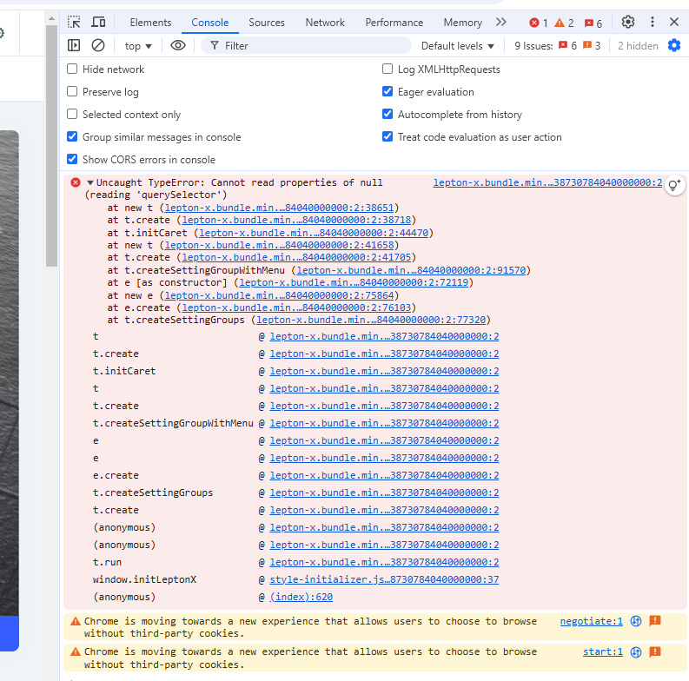Screen dimensions: 689x681
Task: Collapse the Uncaught TypeError stack trace
Action: pos(90,183)
